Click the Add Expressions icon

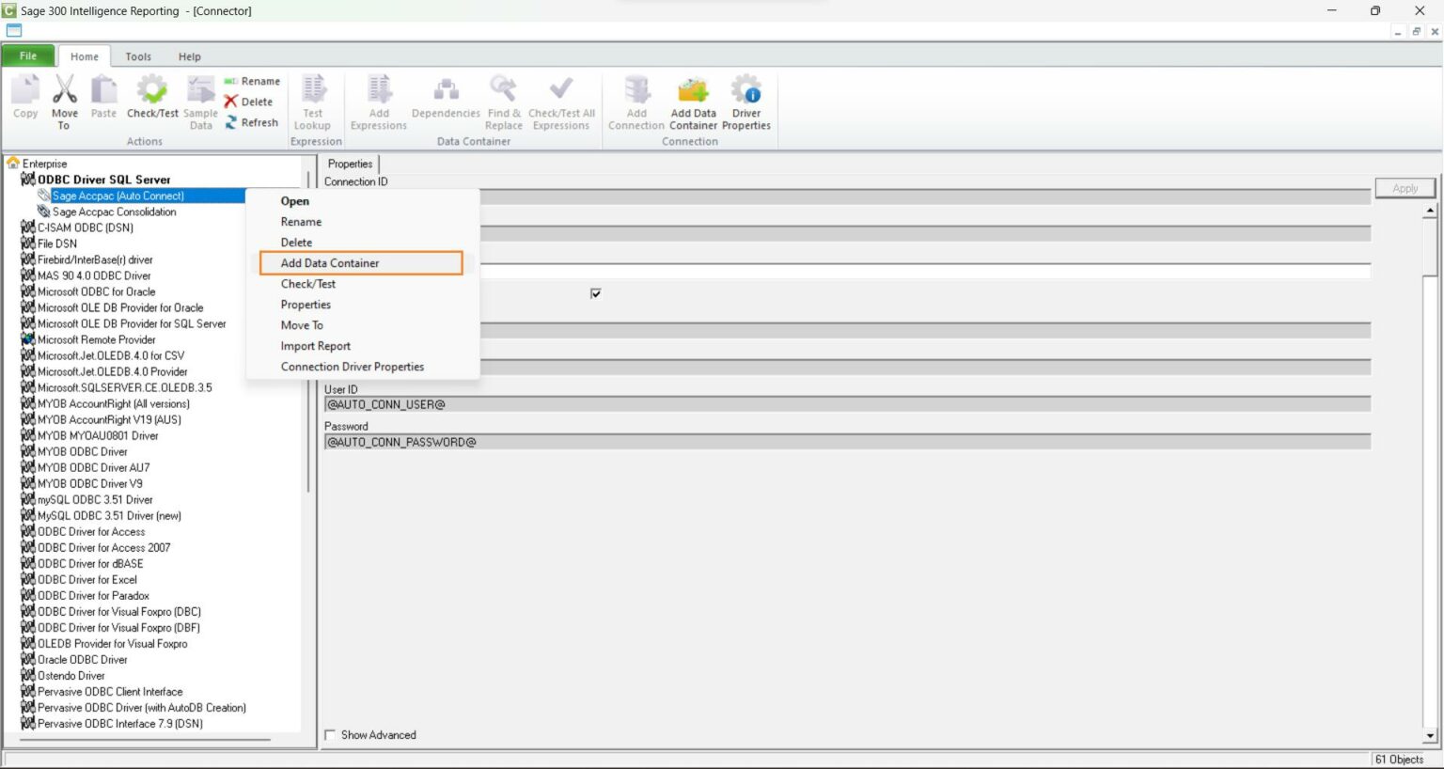378,99
